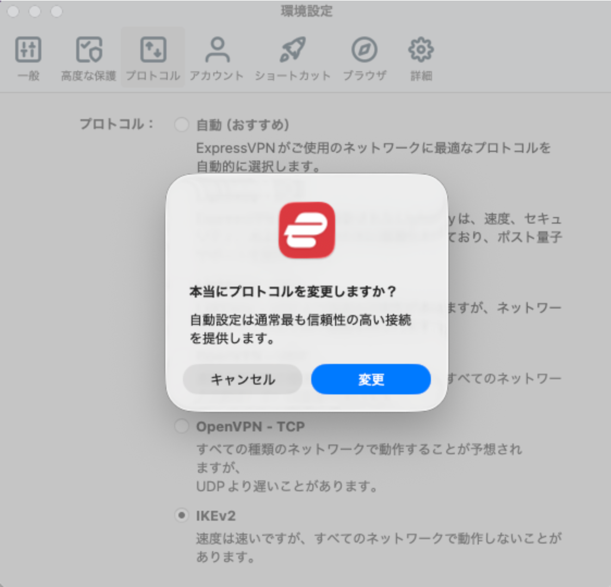Open アカウント settings via the person icon
The height and width of the screenshot is (587, 611).
point(217,49)
